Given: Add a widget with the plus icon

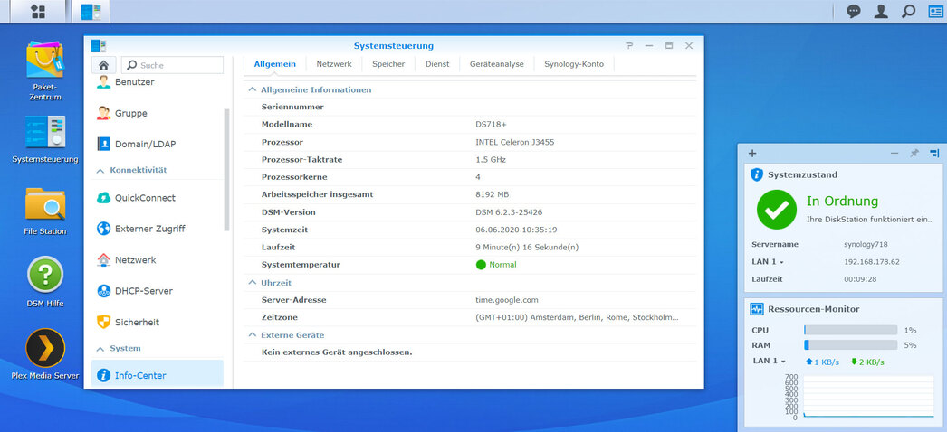Looking at the screenshot, I should point(752,153).
